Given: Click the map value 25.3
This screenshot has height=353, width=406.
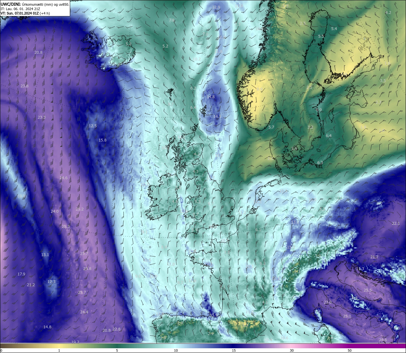Looking at the screenshot, I should [x=66, y=227].
